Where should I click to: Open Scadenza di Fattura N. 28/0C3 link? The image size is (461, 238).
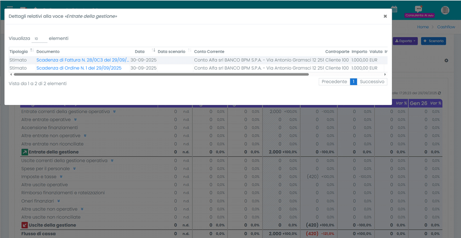point(83,60)
